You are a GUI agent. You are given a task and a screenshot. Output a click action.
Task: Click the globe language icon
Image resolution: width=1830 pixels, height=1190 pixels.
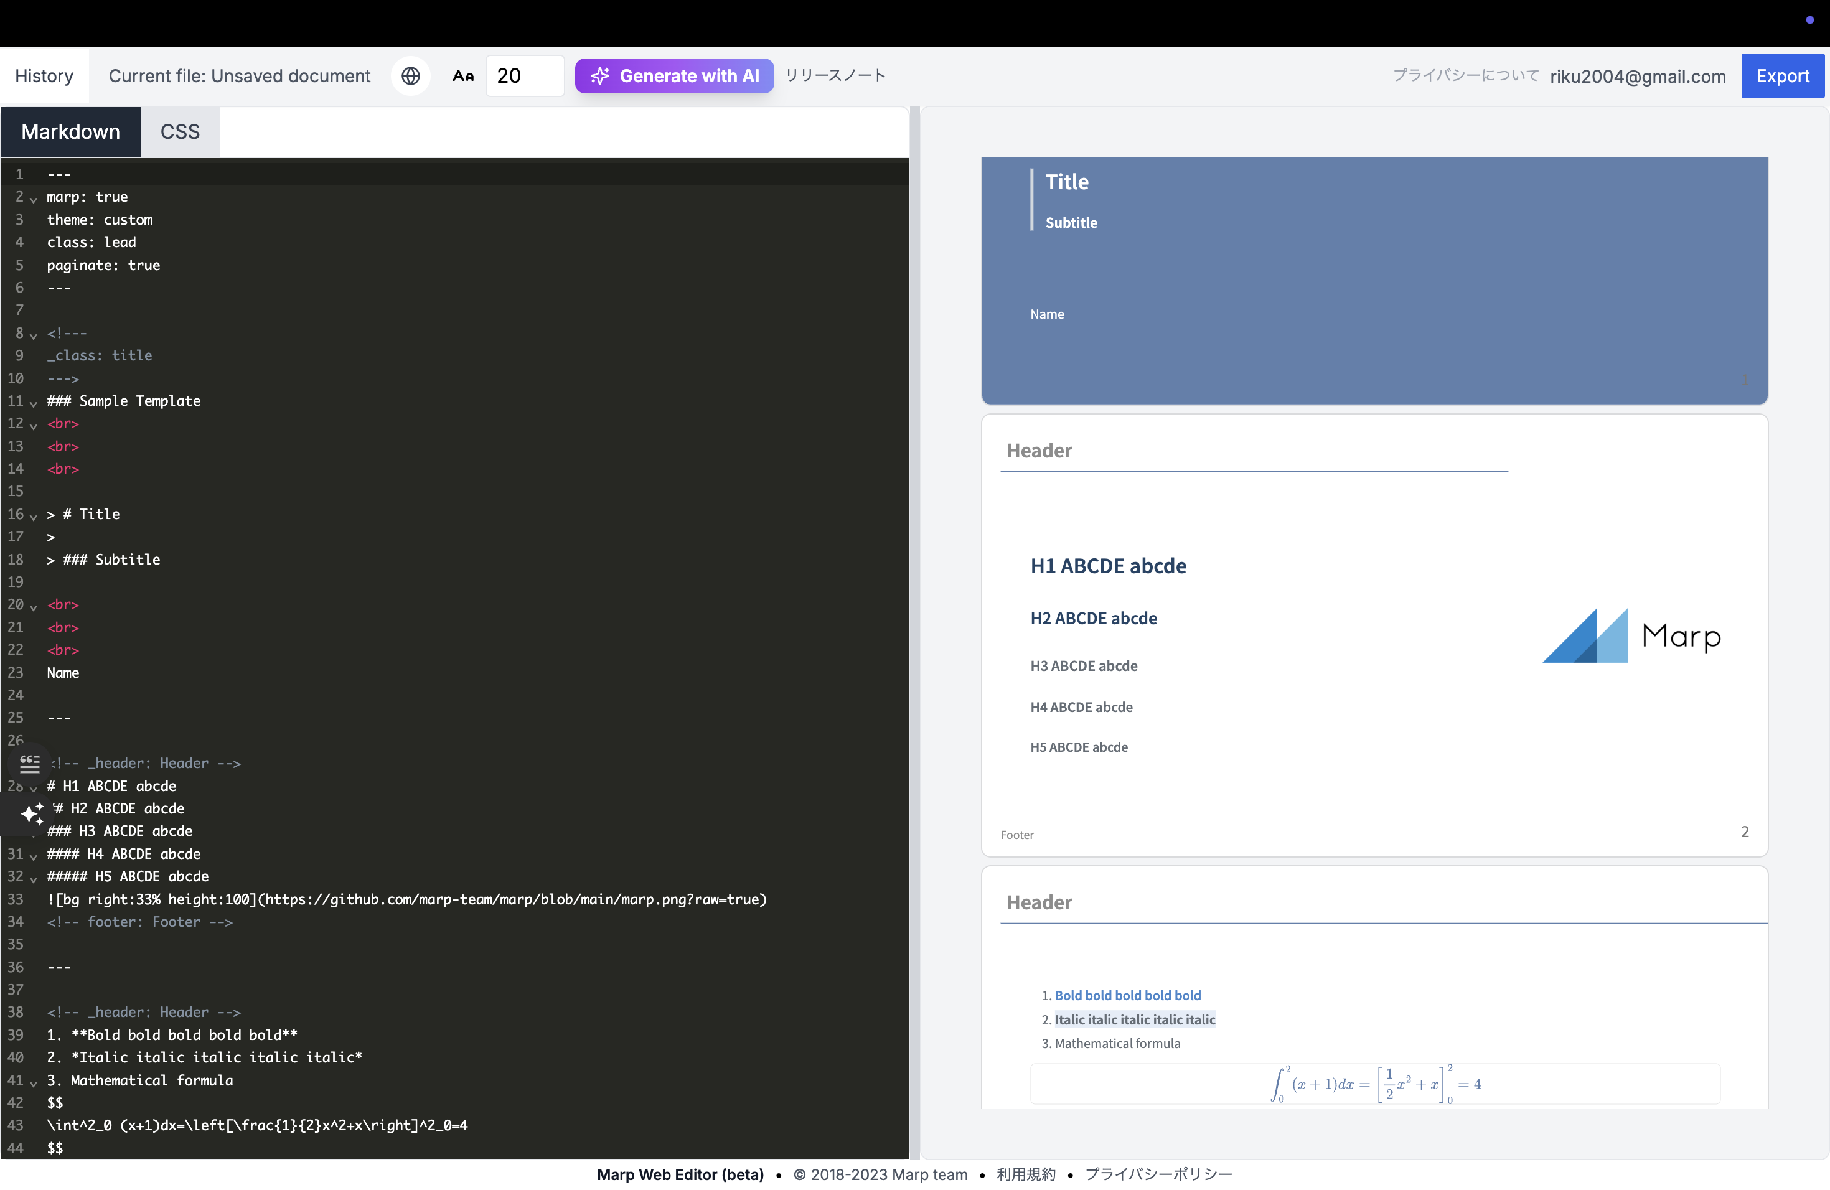(x=411, y=75)
